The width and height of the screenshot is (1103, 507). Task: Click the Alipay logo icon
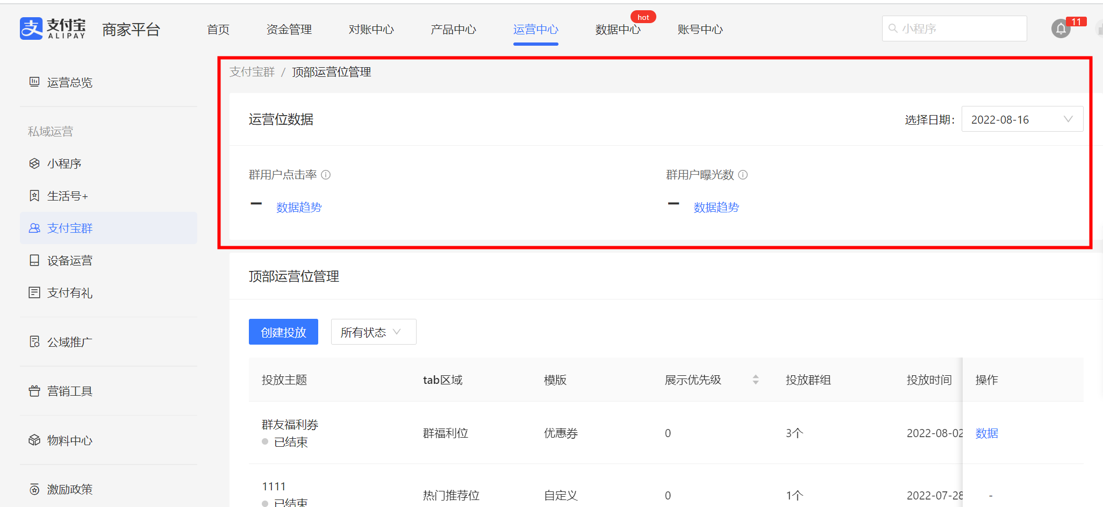31,28
